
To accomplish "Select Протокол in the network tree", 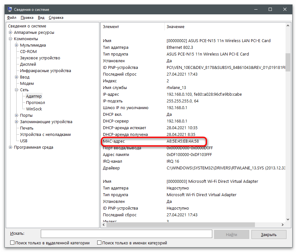I will click(x=35, y=103).
